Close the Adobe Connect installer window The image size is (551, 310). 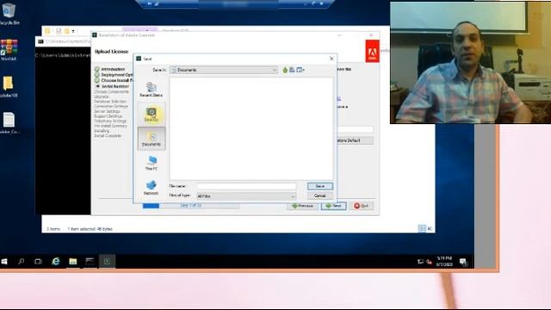(x=371, y=35)
